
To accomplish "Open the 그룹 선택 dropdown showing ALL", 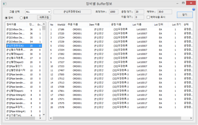I will 38,12.
